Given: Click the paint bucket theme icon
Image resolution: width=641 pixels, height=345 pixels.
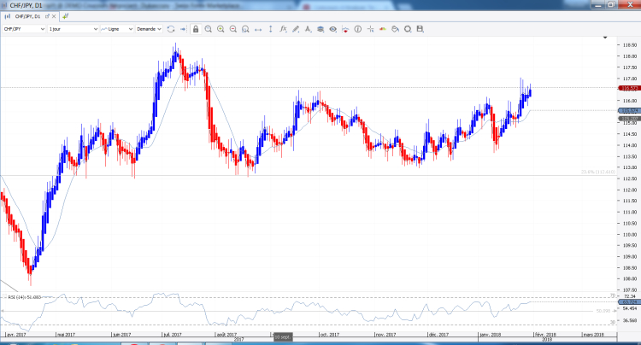Looking at the screenshot, I should pos(395,29).
